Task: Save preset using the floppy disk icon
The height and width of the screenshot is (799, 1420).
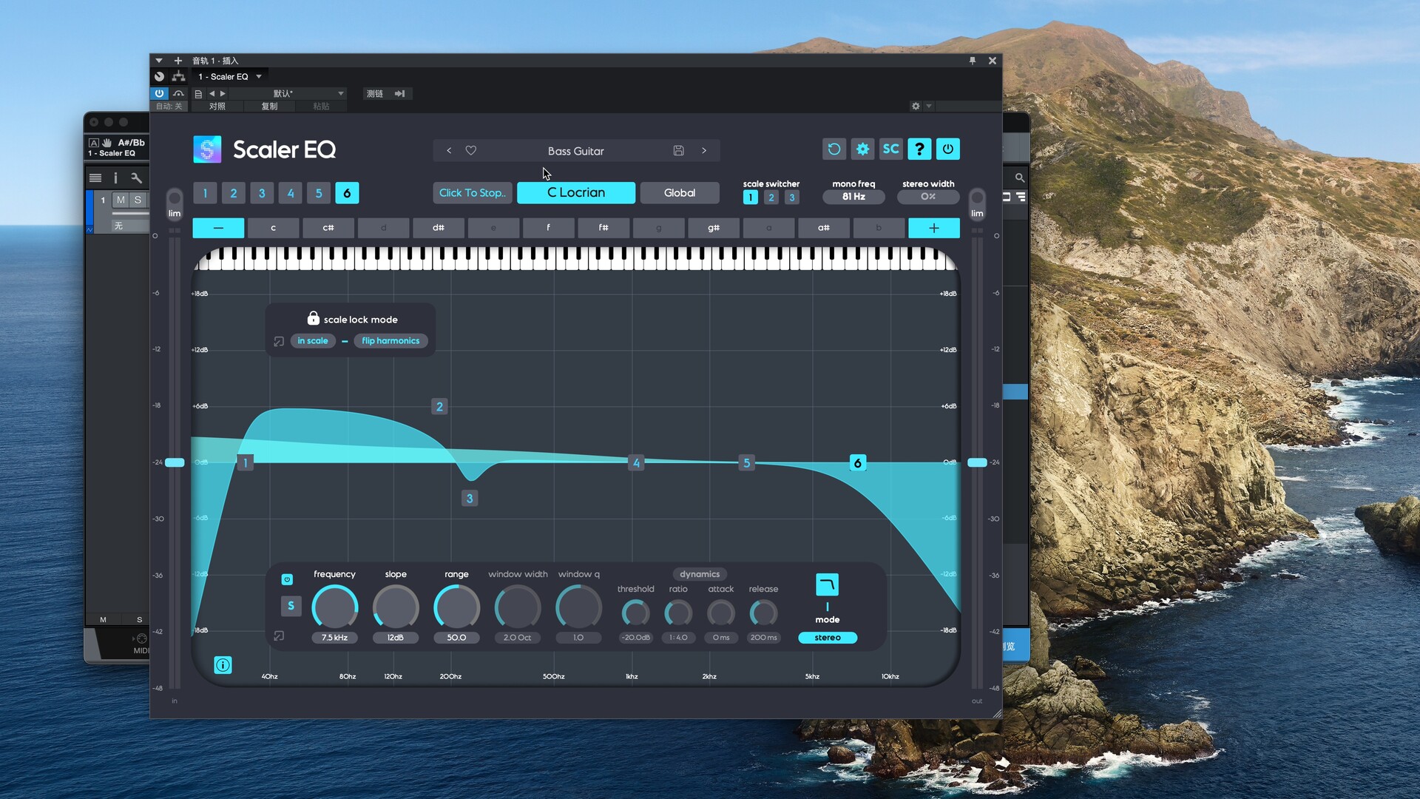Action: 678,151
